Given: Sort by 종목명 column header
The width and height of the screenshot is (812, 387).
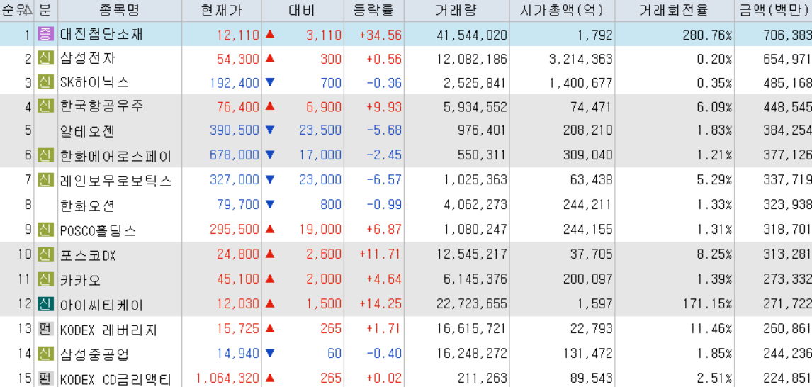Looking at the screenshot, I should [120, 11].
